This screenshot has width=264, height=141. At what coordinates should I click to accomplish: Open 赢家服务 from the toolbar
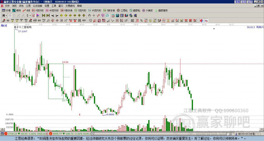tap(161, 10)
